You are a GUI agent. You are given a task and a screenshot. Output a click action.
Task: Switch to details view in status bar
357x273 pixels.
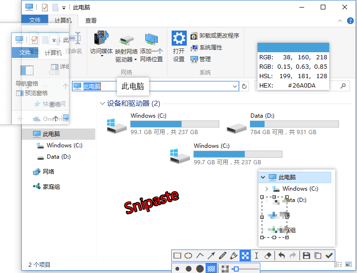tap(338, 265)
